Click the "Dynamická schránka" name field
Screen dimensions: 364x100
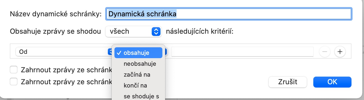(228, 14)
